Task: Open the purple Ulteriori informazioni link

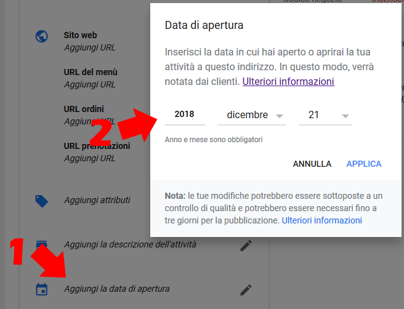Action: (288, 82)
